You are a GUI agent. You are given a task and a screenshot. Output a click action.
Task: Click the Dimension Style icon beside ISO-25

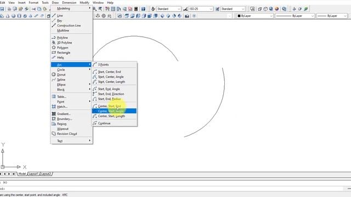point(185,9)
